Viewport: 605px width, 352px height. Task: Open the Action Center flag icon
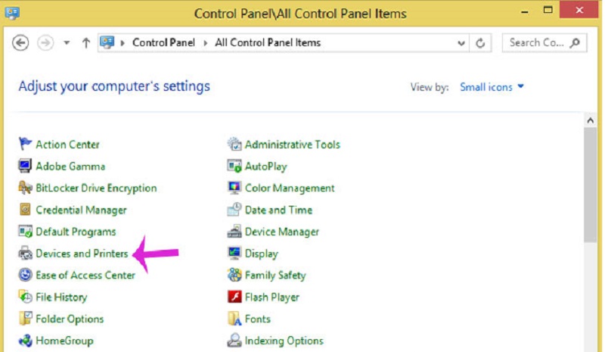click(x=25, y=144)
